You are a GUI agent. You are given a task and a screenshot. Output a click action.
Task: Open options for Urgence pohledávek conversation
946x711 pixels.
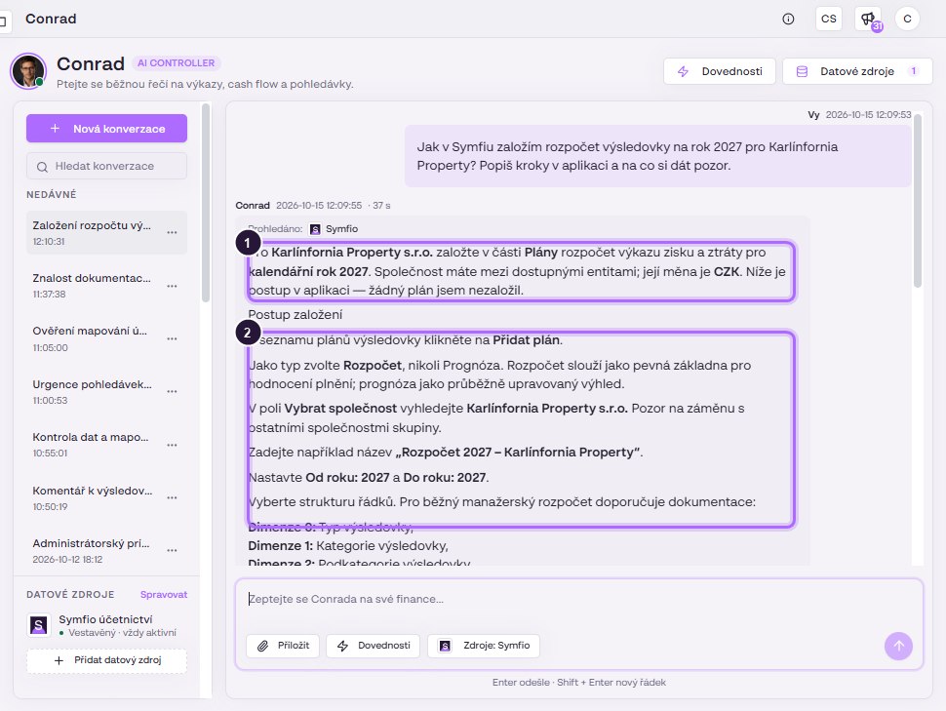coord(172,392)
